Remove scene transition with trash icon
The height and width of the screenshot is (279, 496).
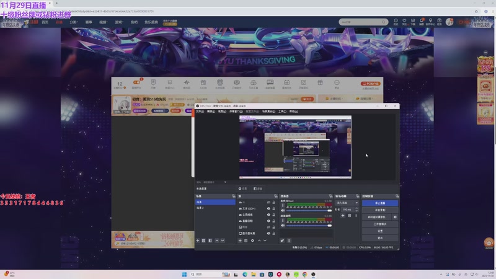[x=350, y=216]
